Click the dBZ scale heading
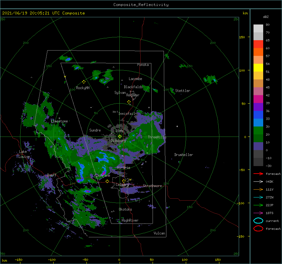Image resolution: width=282 pixels, height=264 pixels. (266, 17)
